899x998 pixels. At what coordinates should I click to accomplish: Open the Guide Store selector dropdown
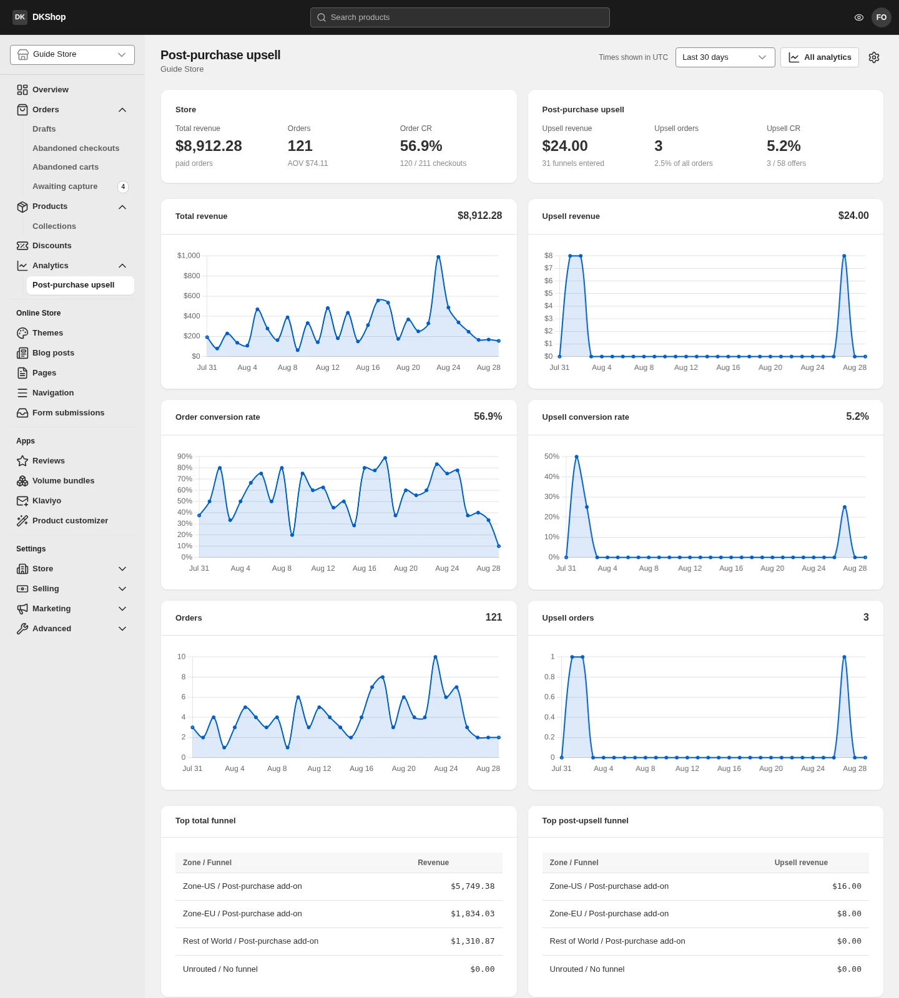click(72, 55)
